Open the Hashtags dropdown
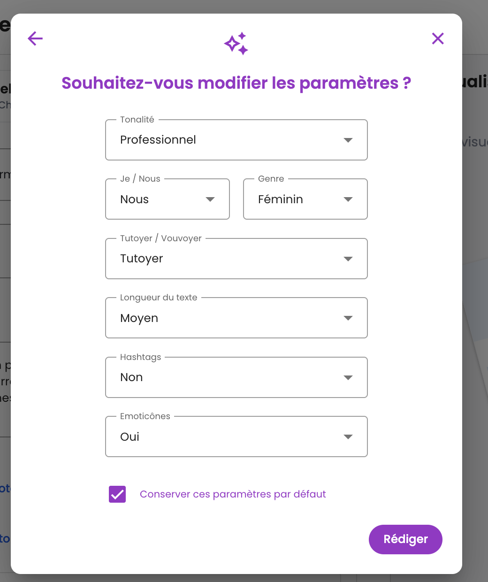Viewport: 488px width, 582px height. (236, 377)
